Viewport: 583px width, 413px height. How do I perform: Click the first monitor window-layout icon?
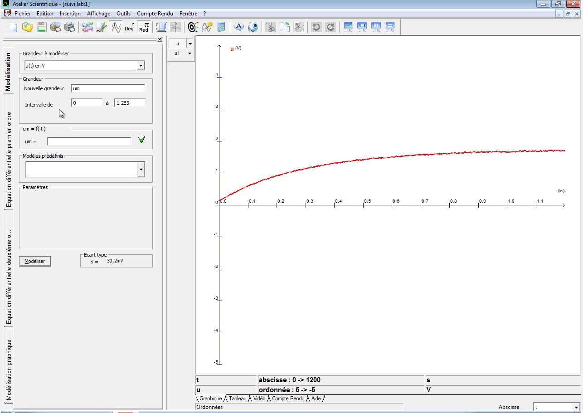tap(348, 27)
